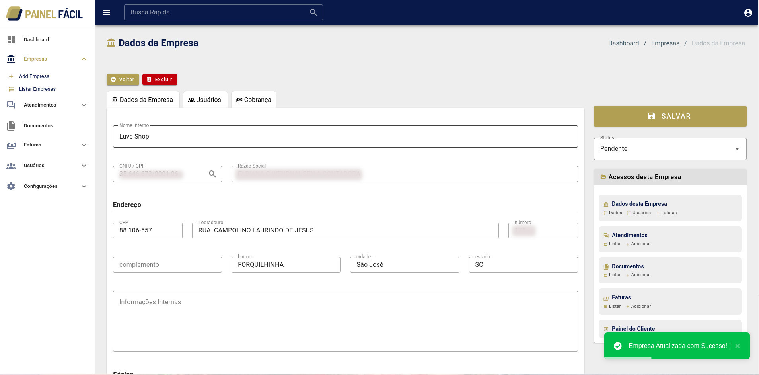Click the número address field
Image resolution: width=759 pixels, height=375 pixels.
543,230
